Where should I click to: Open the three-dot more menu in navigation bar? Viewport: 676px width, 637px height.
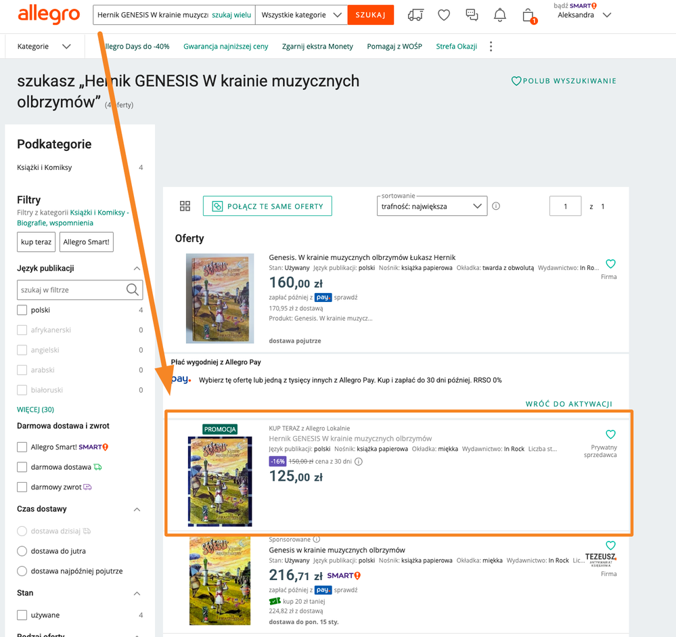pyautogui.click(x=491, y=47)
